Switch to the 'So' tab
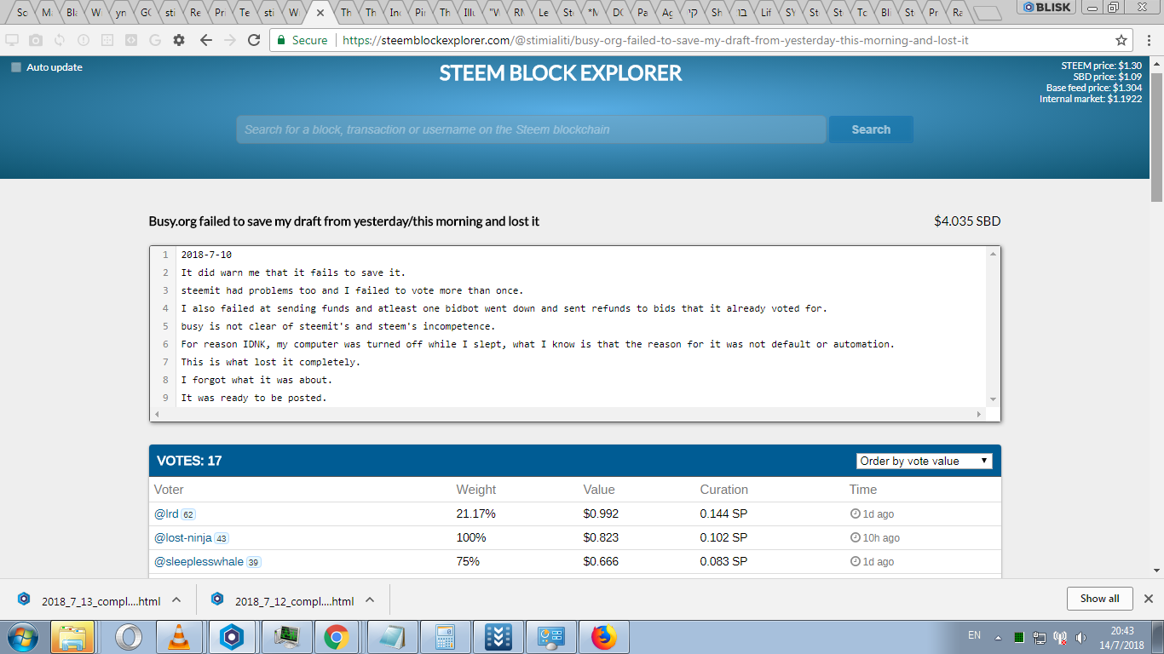The width and height of the screenshot is (1164, 654). click(23, 13)
